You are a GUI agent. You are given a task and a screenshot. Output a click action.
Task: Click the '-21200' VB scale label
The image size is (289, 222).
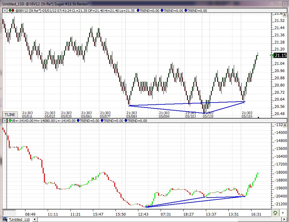[x=281, y=204]
